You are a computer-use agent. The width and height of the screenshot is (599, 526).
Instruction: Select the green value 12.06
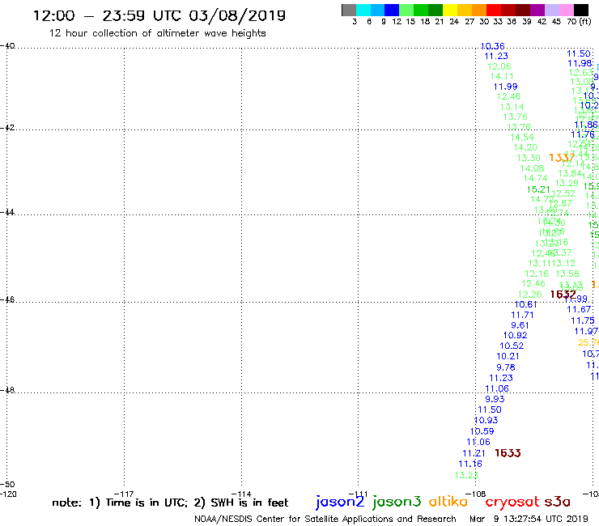click(x=499, y=66)
